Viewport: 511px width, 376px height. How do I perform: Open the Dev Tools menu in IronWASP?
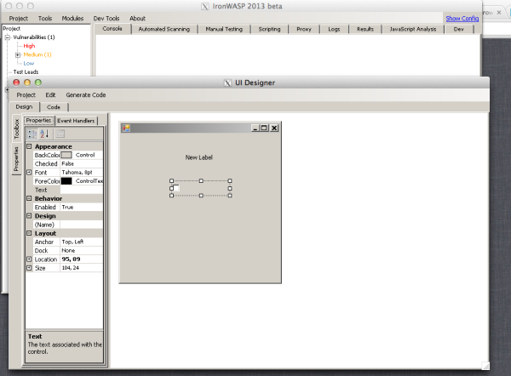tap(106, 19)
